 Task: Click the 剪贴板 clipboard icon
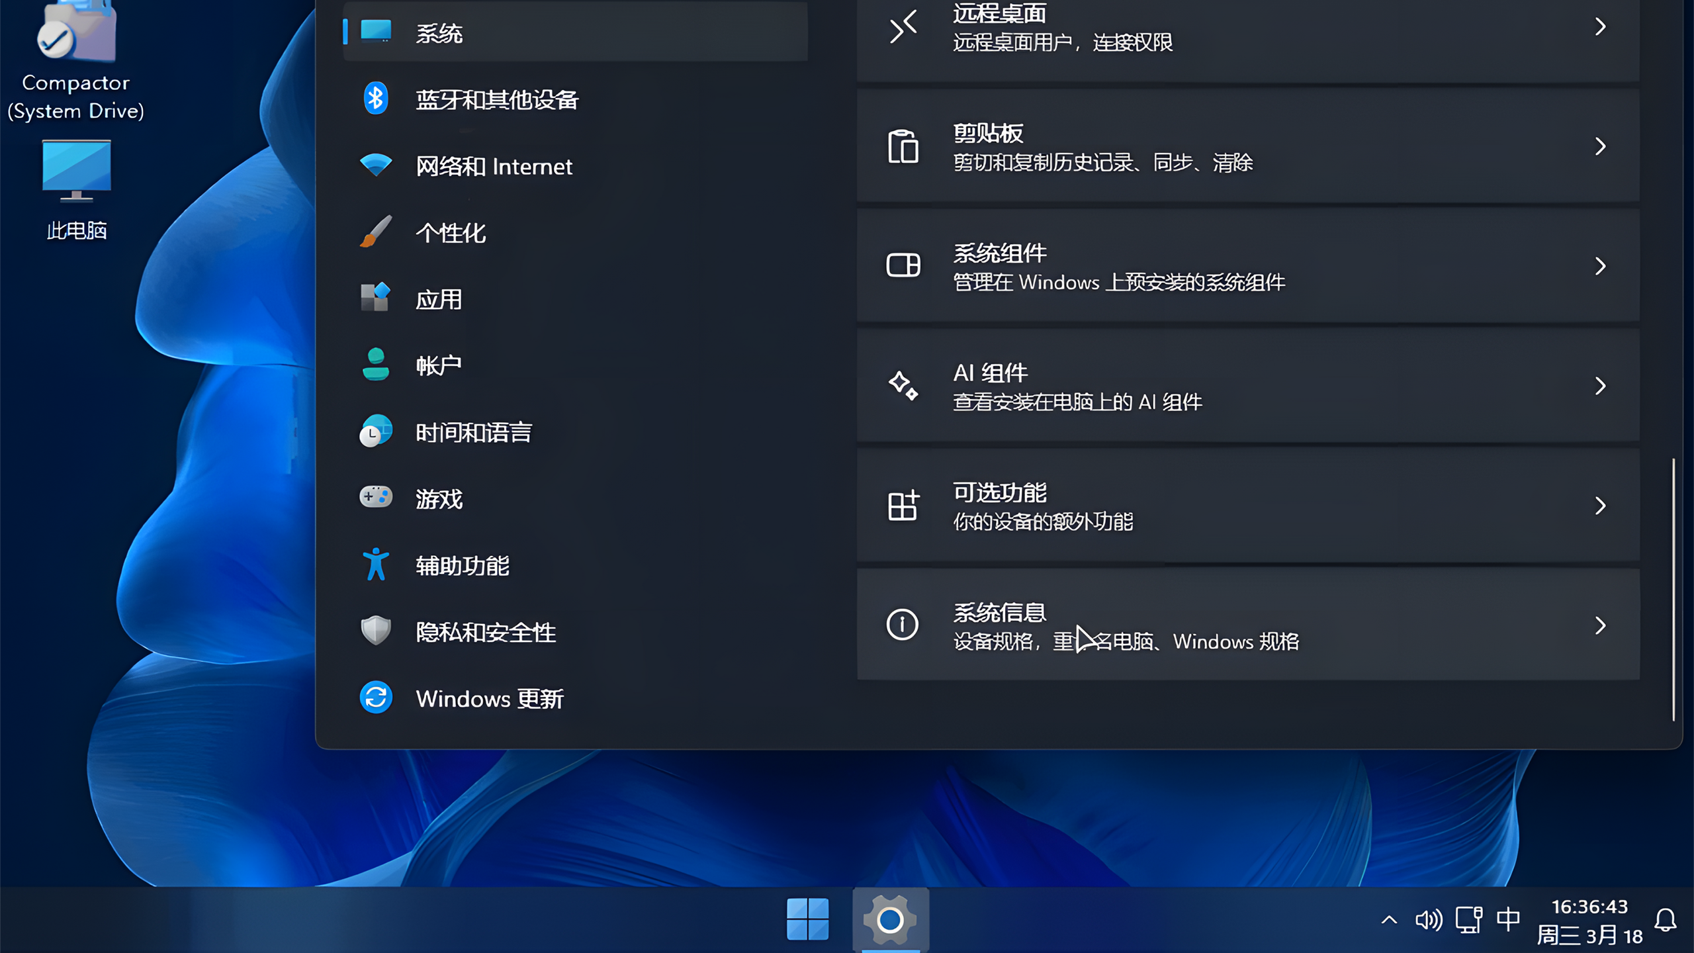[x=903, y=146]
